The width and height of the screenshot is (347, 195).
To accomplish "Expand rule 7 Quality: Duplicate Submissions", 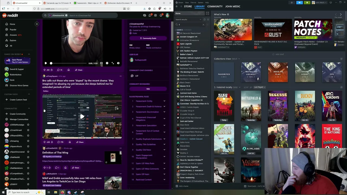I will point(164,139).
